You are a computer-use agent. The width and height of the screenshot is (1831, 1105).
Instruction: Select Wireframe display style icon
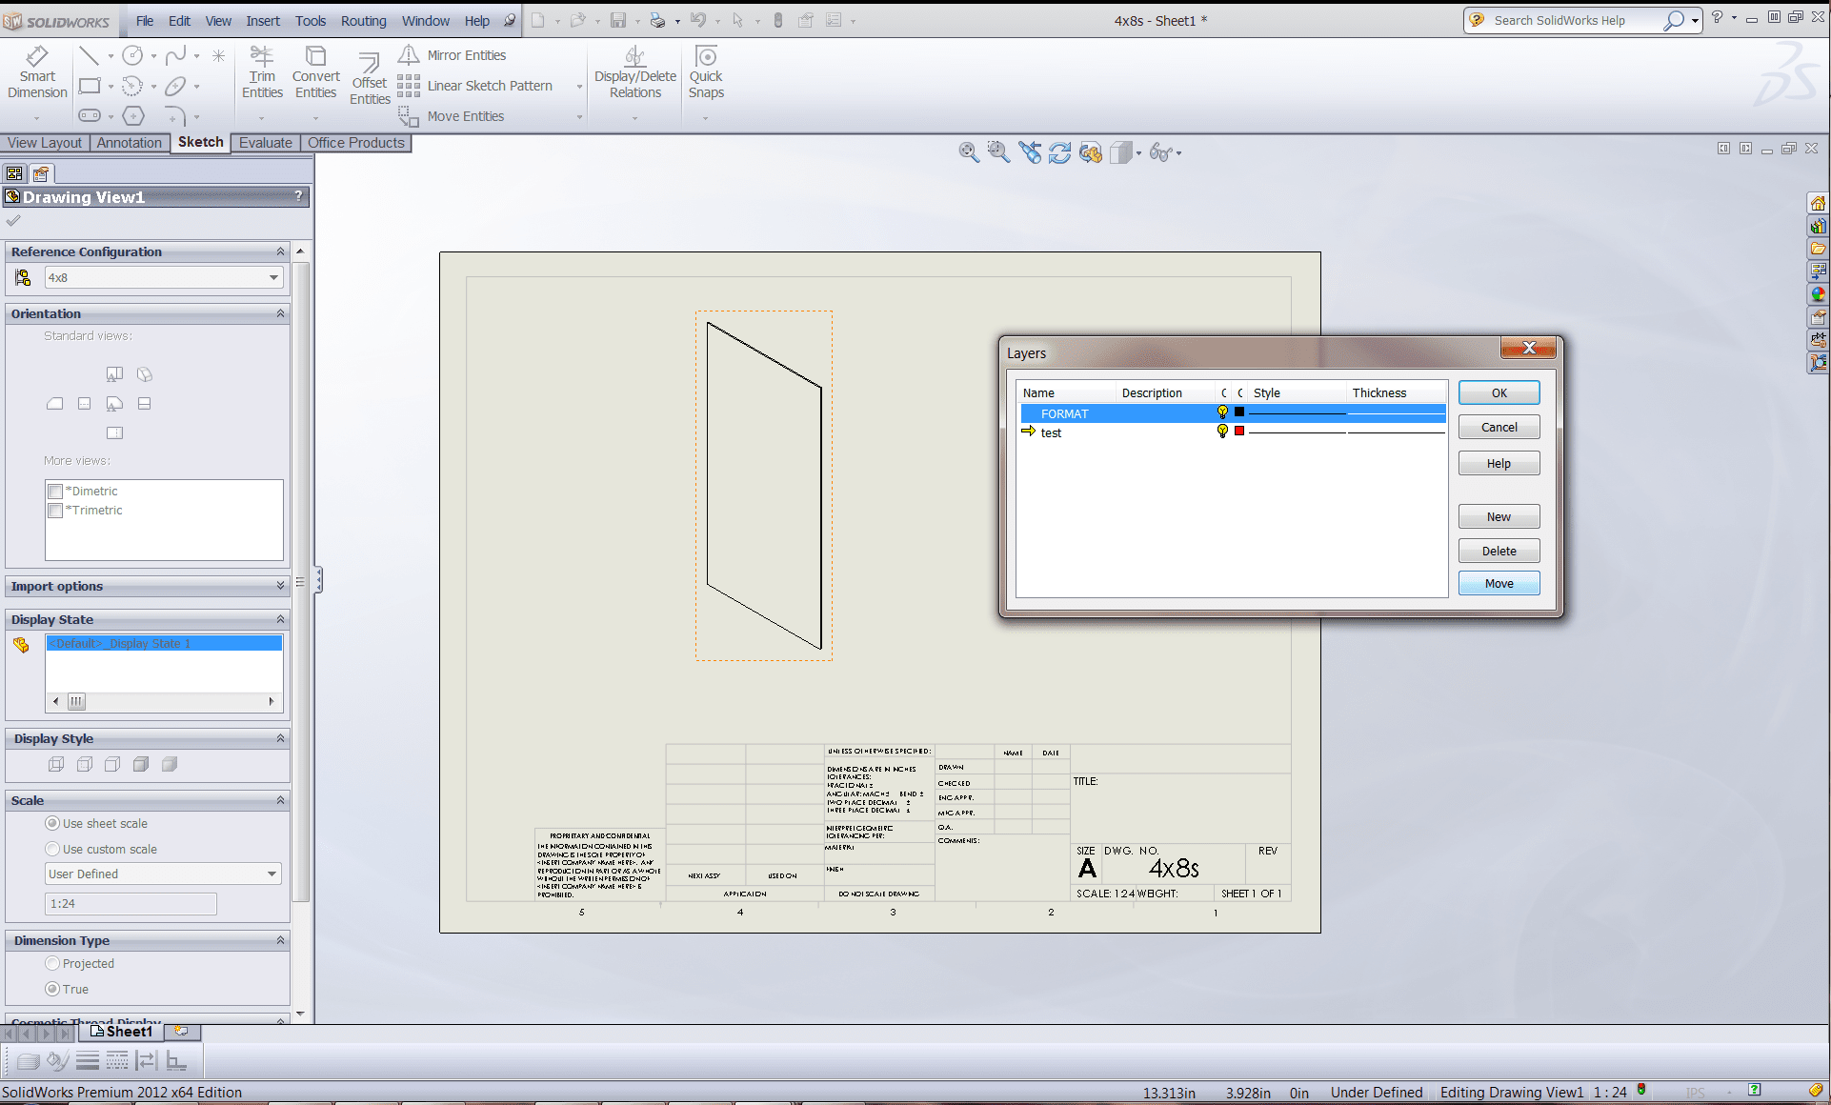click(56, 764)
